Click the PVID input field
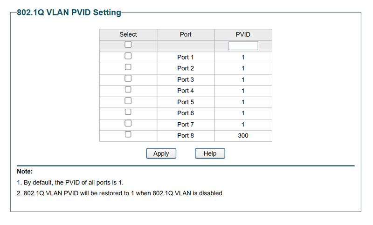This screenshot has width=373, height=225. (x=243, y=46)
